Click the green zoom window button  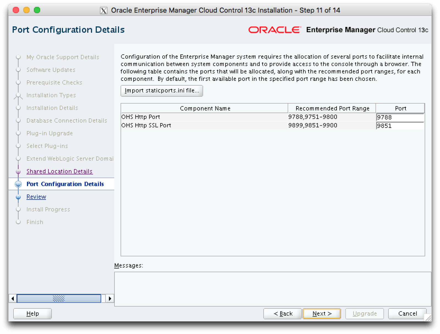[x=37, y=10]
